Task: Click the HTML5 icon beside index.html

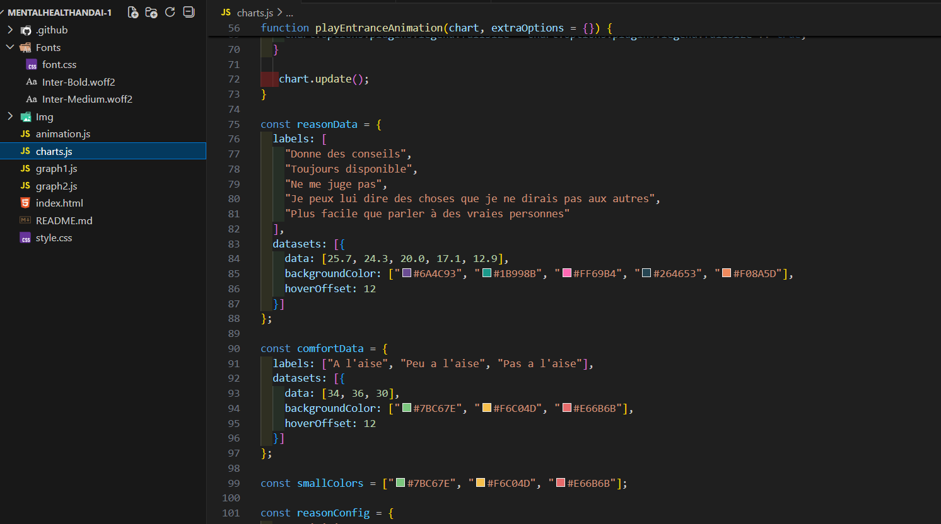Action: [x=25, y=203]
